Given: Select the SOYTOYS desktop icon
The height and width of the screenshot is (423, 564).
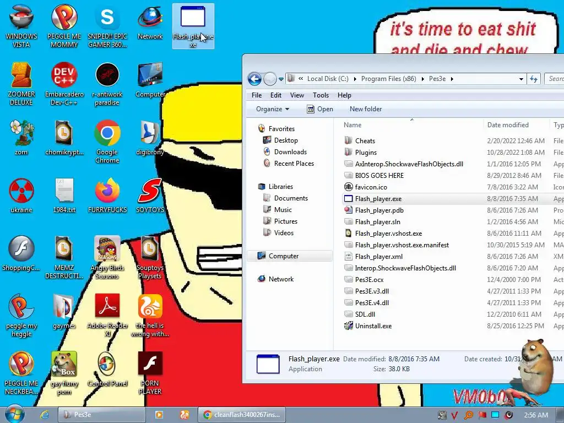Looking at the screenshot, I should click(x=150, y=196).
